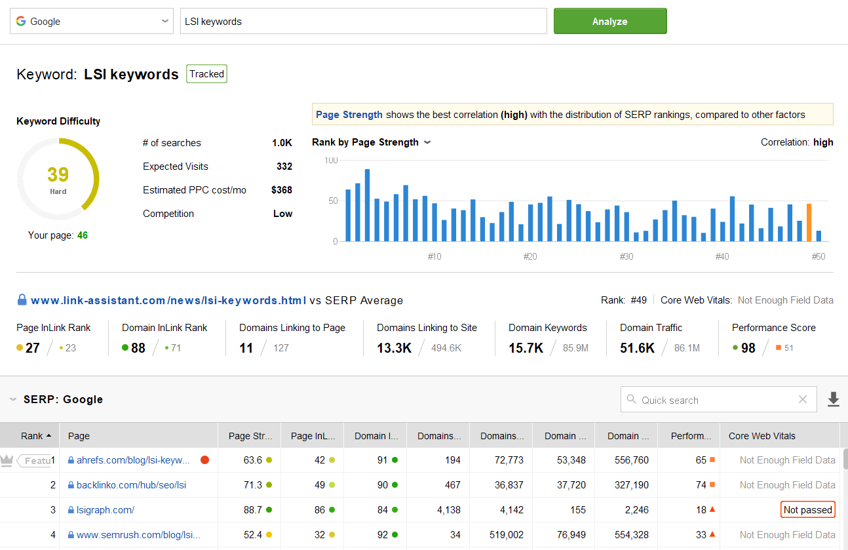The width and height of the screenshot is (848, 550).
Task: Clear the Quick search field with X icon
Action: [803, 400]
